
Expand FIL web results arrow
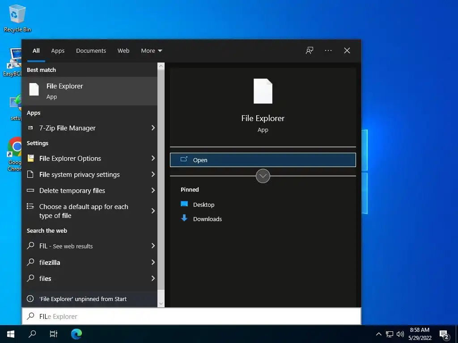153,246
